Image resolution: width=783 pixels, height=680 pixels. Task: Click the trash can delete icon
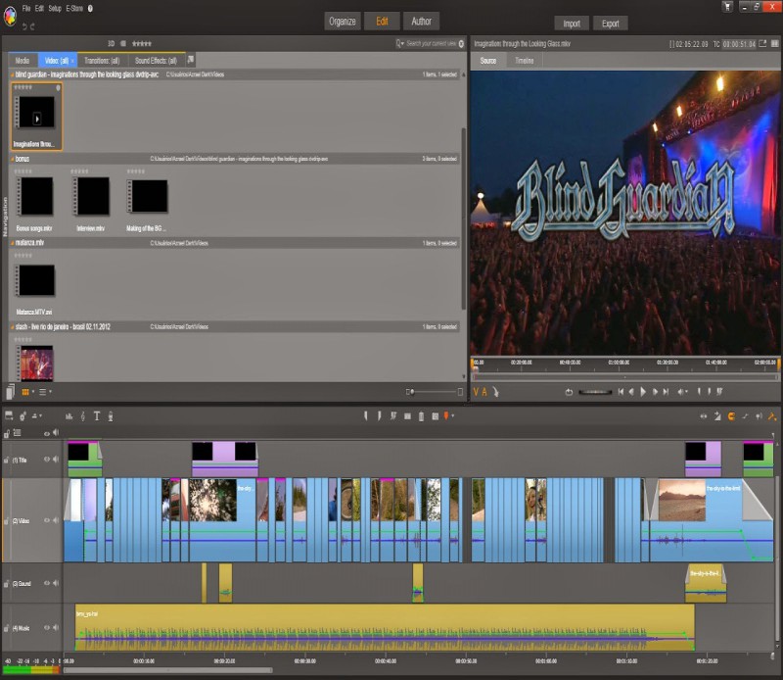pyautogui.click(x=421, y=416)
